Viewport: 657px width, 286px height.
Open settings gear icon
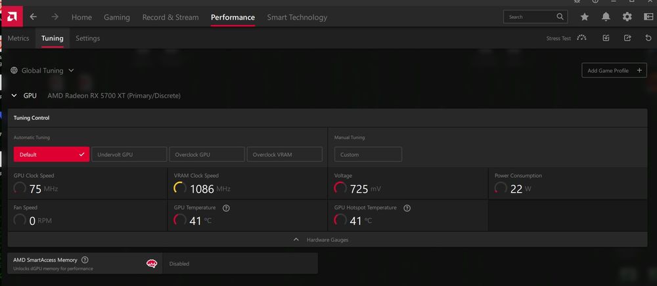(627, 16)
